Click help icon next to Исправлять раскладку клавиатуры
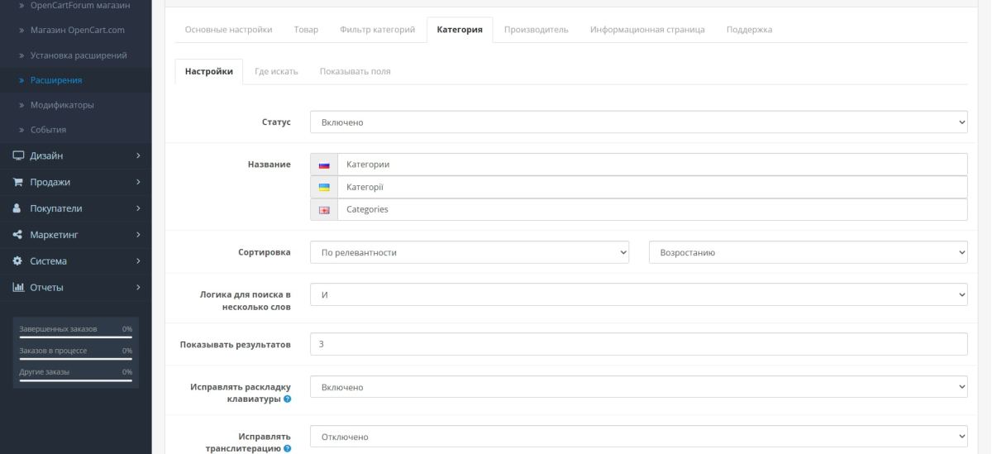Screen dimensions: 992x454 [x=287, y=399]
